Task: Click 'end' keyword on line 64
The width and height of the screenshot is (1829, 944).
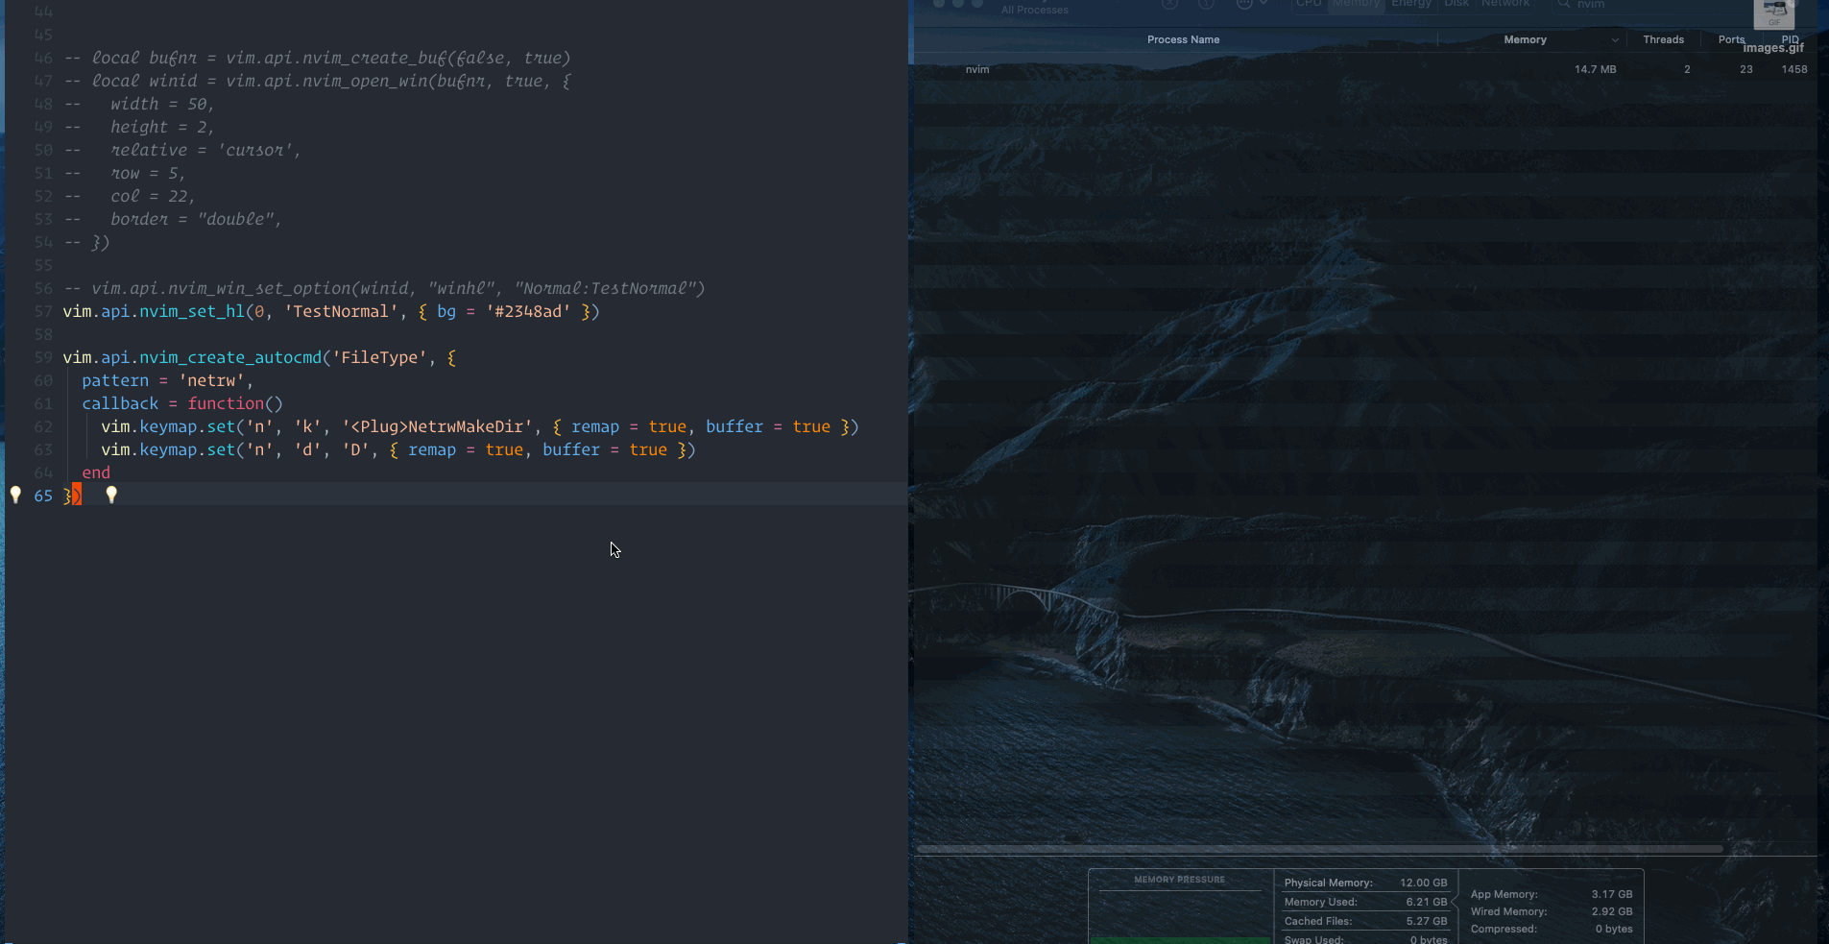Action: pos(96,472)
